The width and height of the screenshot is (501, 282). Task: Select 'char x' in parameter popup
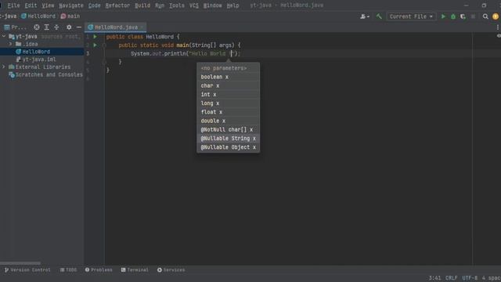228,85
